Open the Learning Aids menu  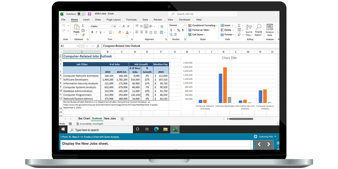point(265,137)
